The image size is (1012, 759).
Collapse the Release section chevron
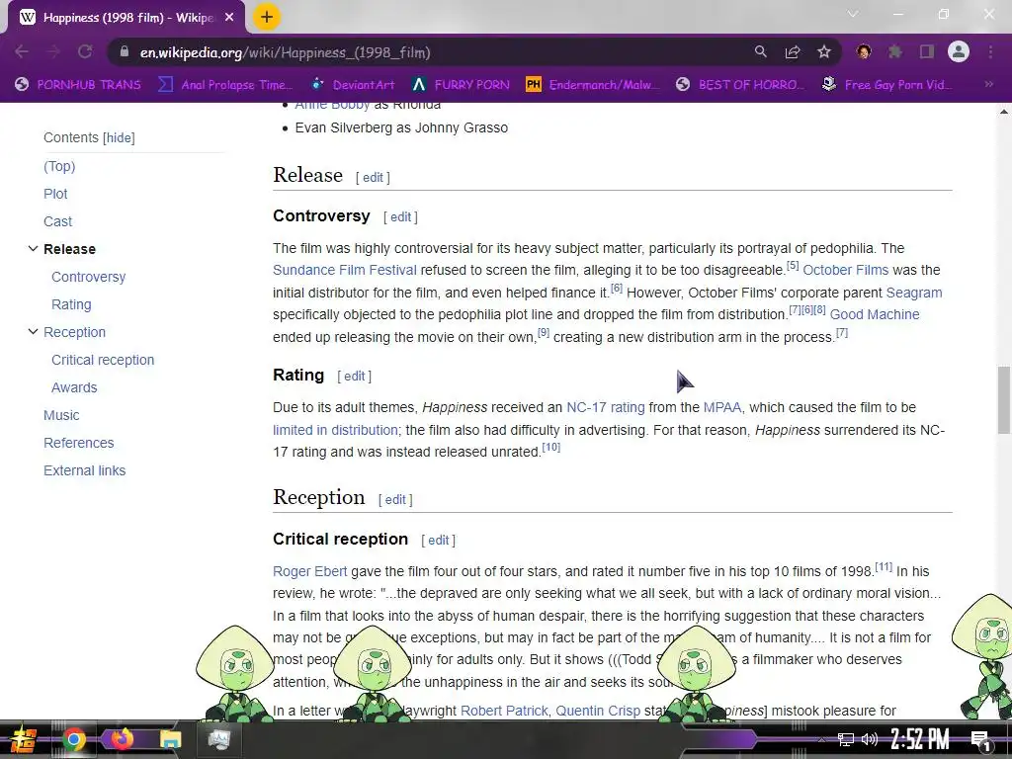33,248
